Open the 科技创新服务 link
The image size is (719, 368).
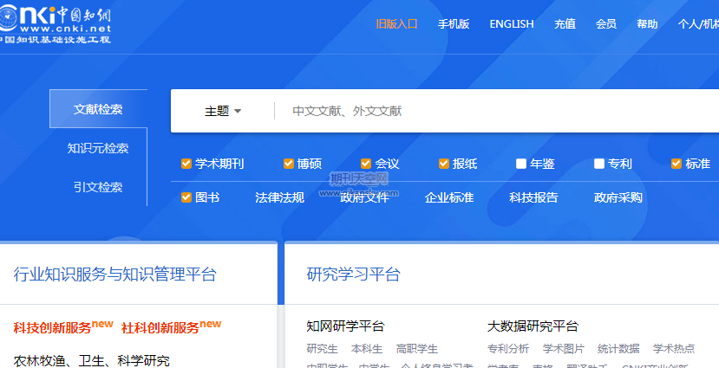[63, 328]
